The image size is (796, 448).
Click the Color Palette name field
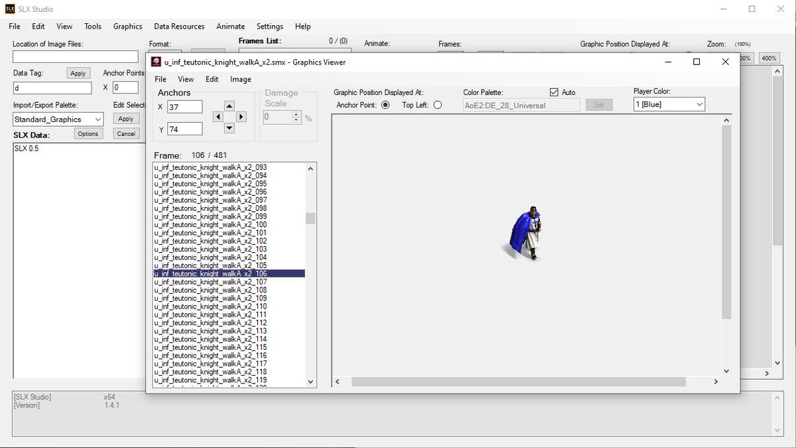(521, 105)
